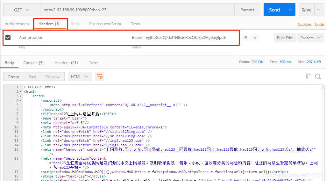
Task: Search the response body icon
Action: pyautogui.click(x=318, y=76)
